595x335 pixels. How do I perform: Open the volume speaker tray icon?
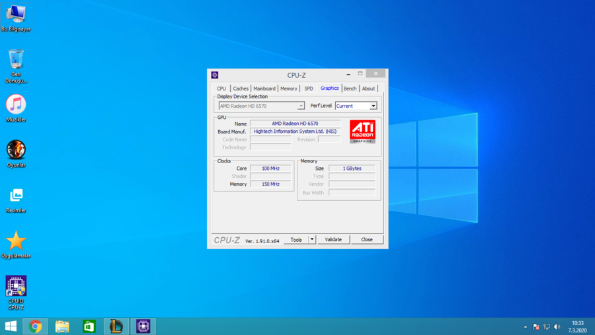(x=557, y=326)
